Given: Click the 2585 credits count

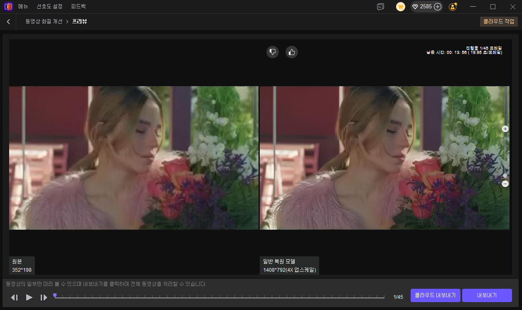Looking at the screenshot, I should point(426,7).
